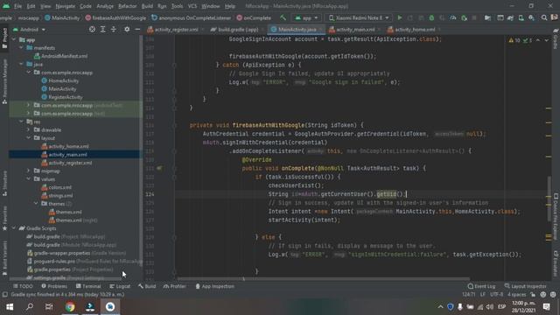
Task: Start debugging with the green bug icon
Action: [431, 17]
